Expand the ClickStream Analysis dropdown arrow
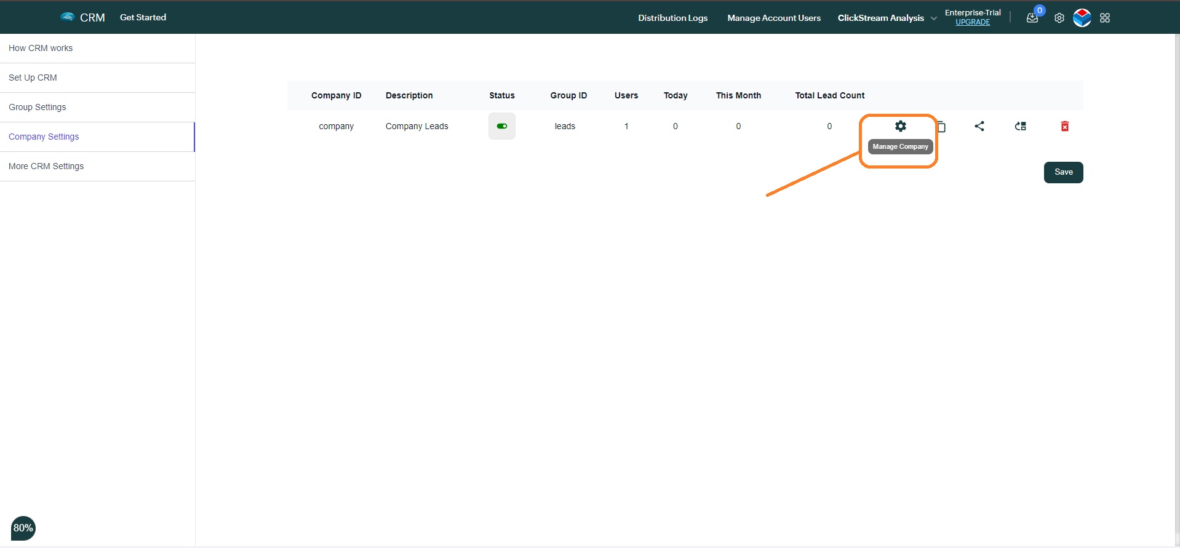The height and width of the screenshot is (548, 1180). click(x=934, y=18)
